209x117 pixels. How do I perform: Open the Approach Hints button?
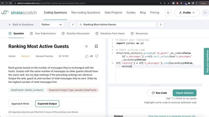click(20, 104)
